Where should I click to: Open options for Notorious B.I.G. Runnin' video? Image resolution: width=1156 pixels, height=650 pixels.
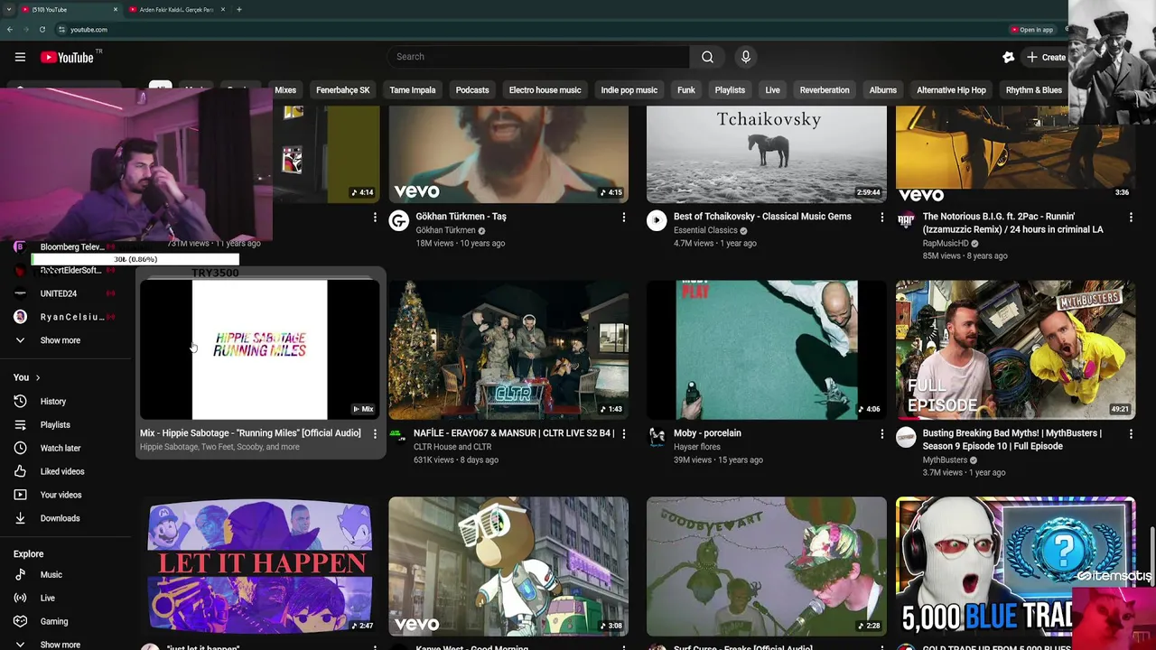[x=1131, y=217]
